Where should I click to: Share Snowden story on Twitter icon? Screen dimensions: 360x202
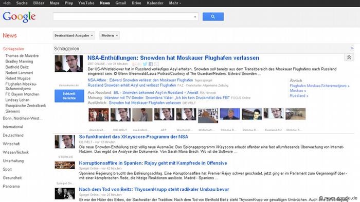coord(145,64)
